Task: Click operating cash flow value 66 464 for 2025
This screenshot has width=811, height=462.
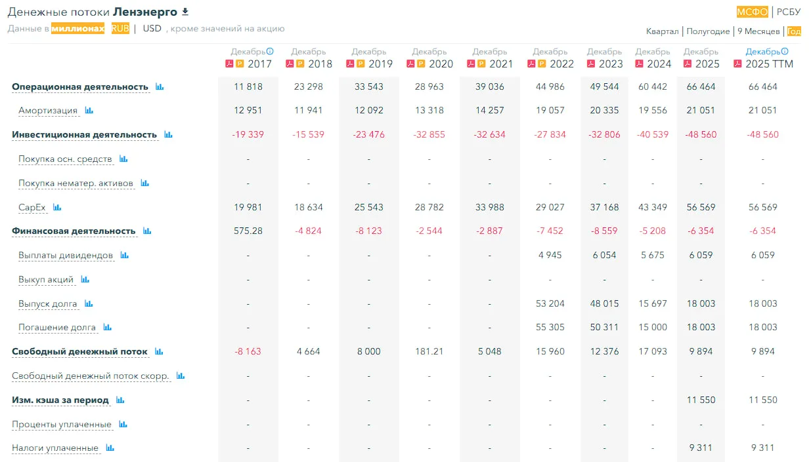Action: [701, 87]
